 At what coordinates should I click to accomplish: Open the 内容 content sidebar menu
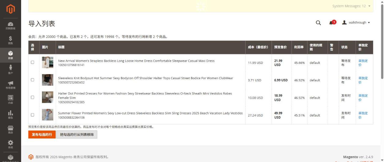click(10, 99)
